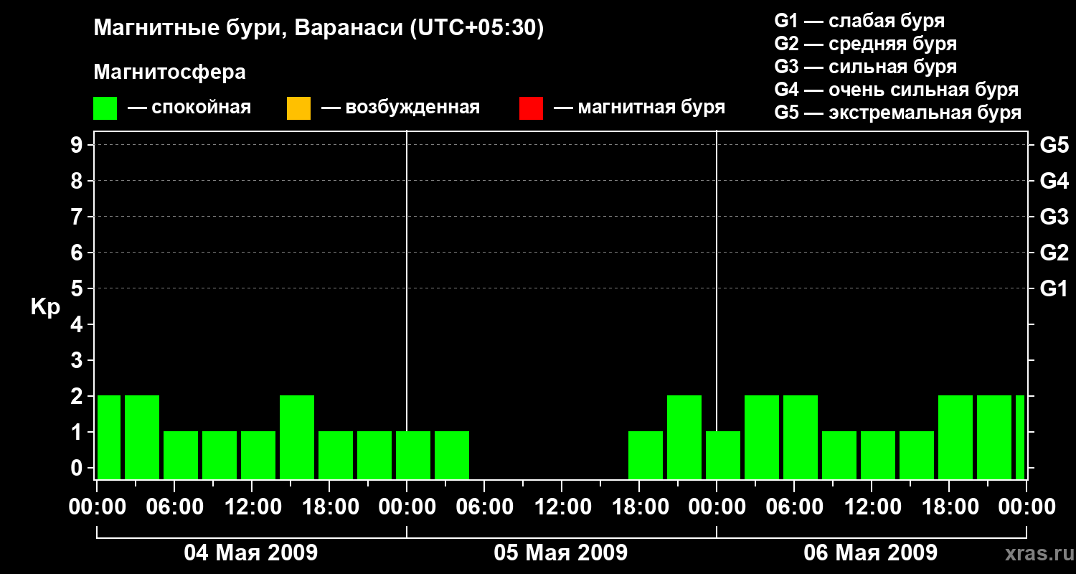Click the vertical midnight line between 05 and 06 Мая
Screen dimensions: 1076x574
tap(717, 305)
